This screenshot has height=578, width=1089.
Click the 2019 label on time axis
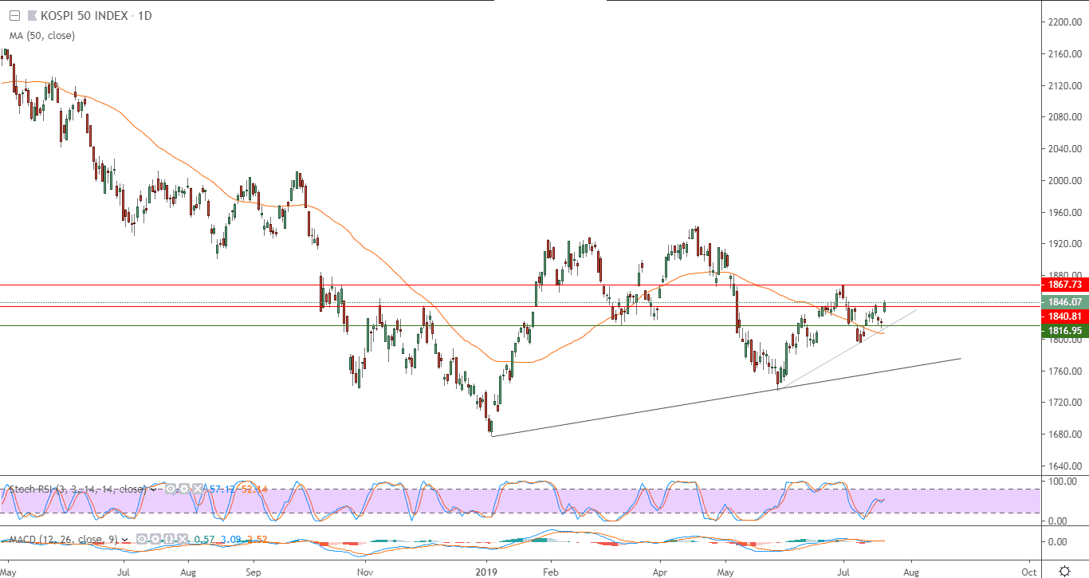486,572
